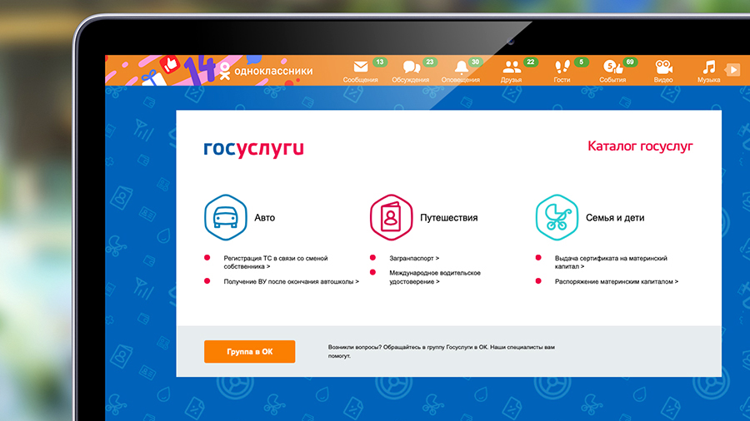The width and height of the screenshot is (750, 421).
Task: Open the Обсуждения chat bubbles icon
Action: [x=412, y=67]
